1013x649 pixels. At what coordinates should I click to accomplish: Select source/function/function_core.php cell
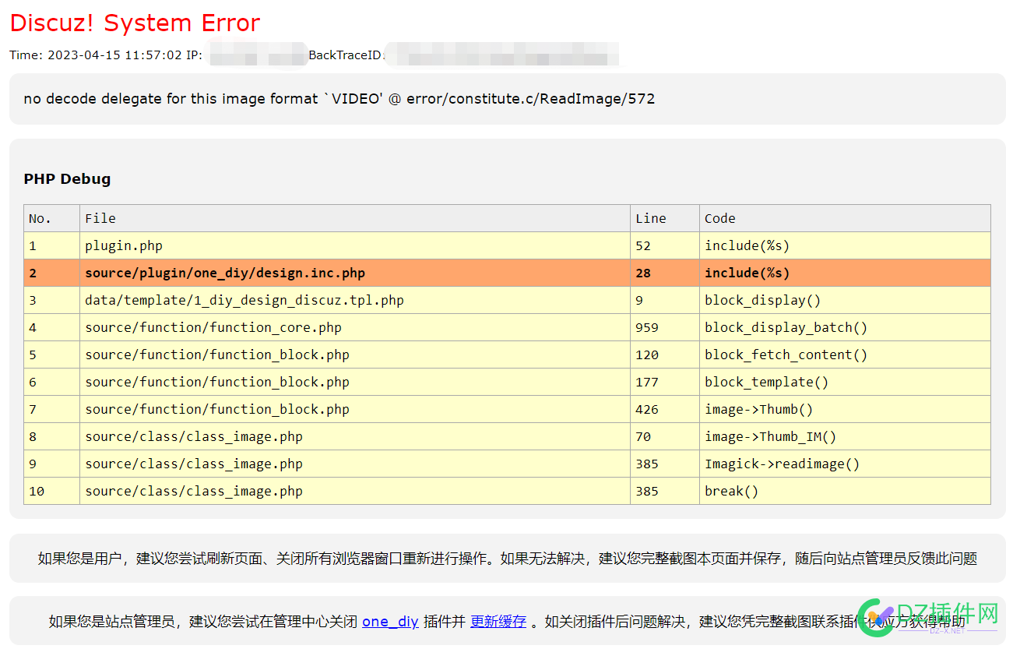click(x=355, y=327)
